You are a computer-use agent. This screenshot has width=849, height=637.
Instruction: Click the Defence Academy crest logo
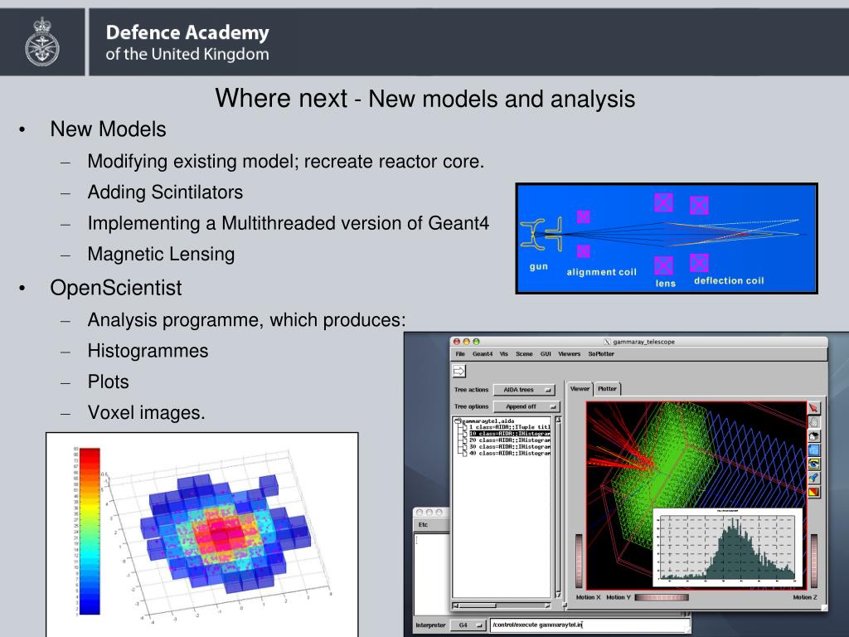(42, 41)
